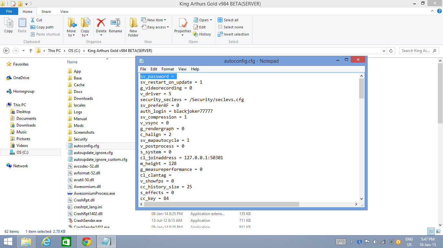Click Notepad vertical scrollbar thumb
The height and width of the screenshot is (248, 443).
[361, 88]
